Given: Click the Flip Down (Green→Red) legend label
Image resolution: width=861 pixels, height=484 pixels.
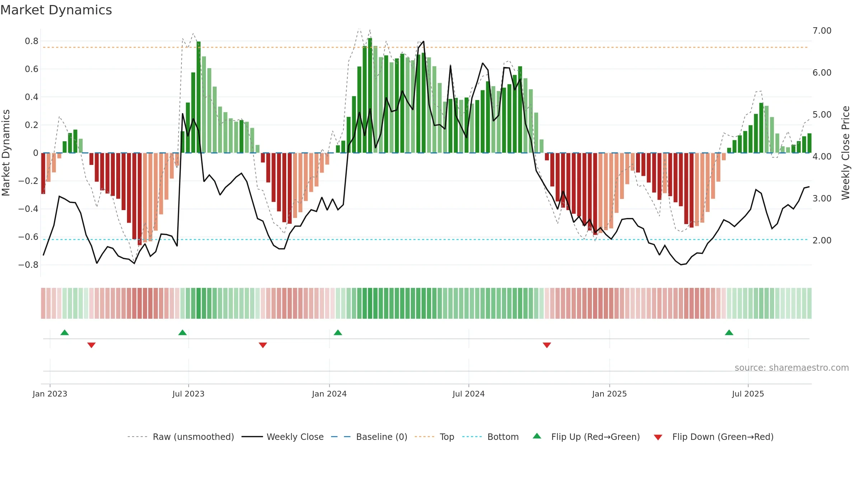Looking at the screenshot, I should coord(723,437).
